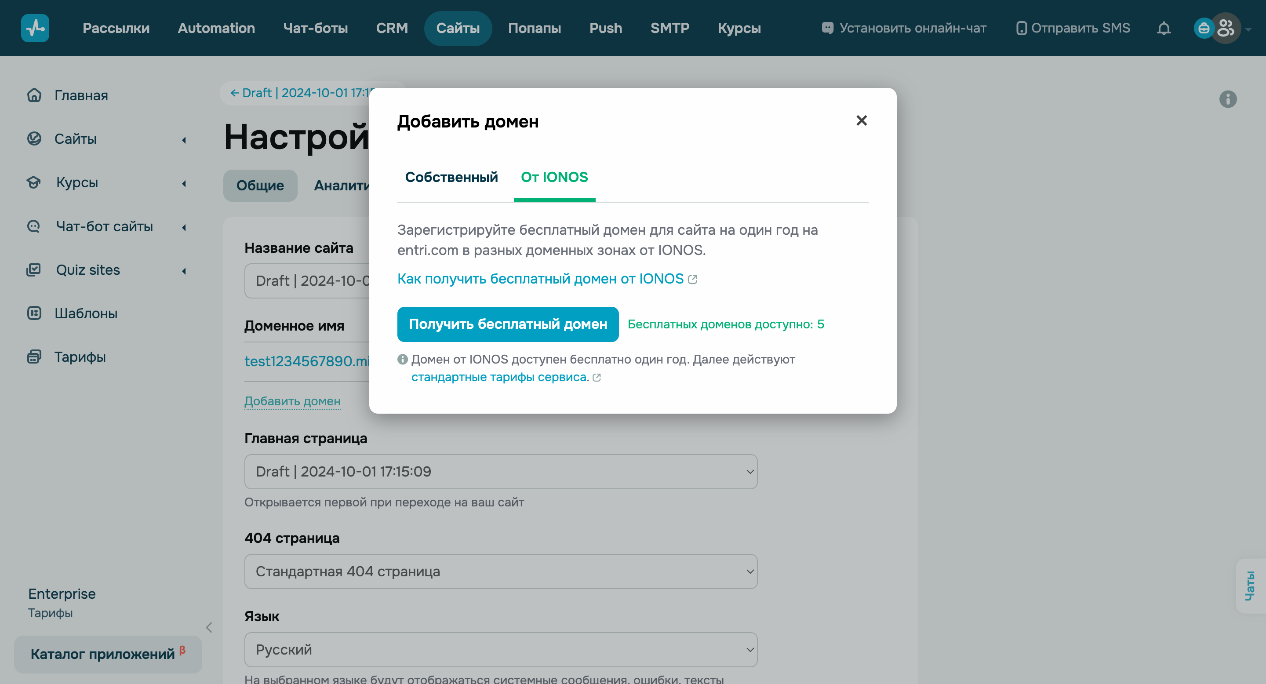Expand the Сайты section in sidebar
This screenshot has height=684, width=1266.
click(x=184, y=140)
